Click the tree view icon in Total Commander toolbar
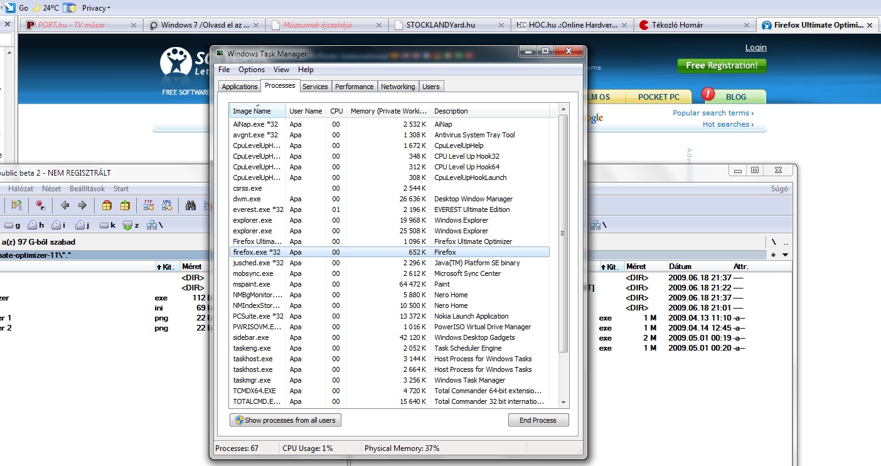The width and height of the screenshot is (881, 466). 17,205
